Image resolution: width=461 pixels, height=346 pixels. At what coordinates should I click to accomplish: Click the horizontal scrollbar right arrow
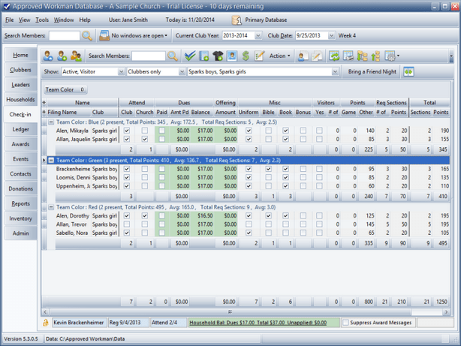(x=446, y=311)
